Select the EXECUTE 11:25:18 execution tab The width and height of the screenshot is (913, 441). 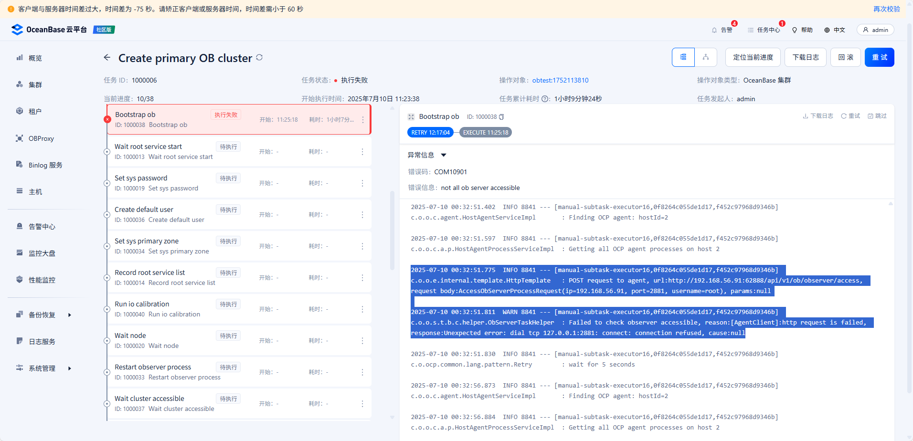tap(486, 132)
